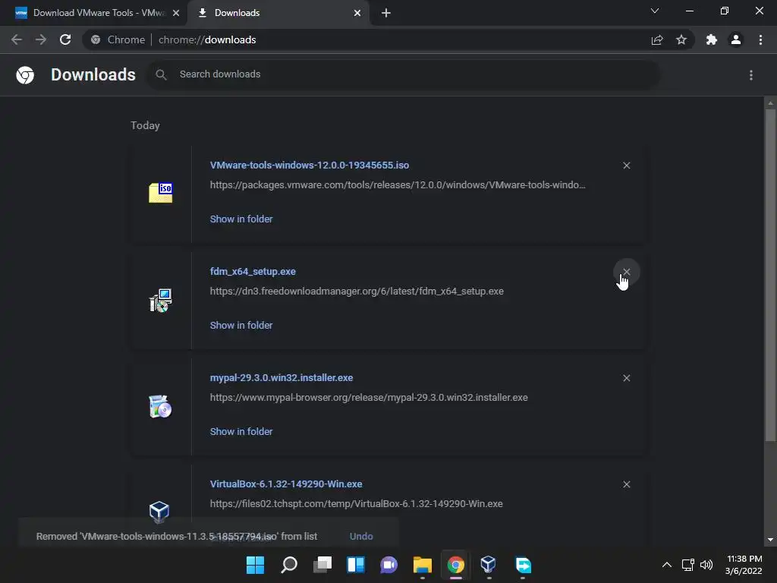Close the Download VMware Tools tab
The width and height of the screenshot is (777, 583).
[x=176, y=13]
